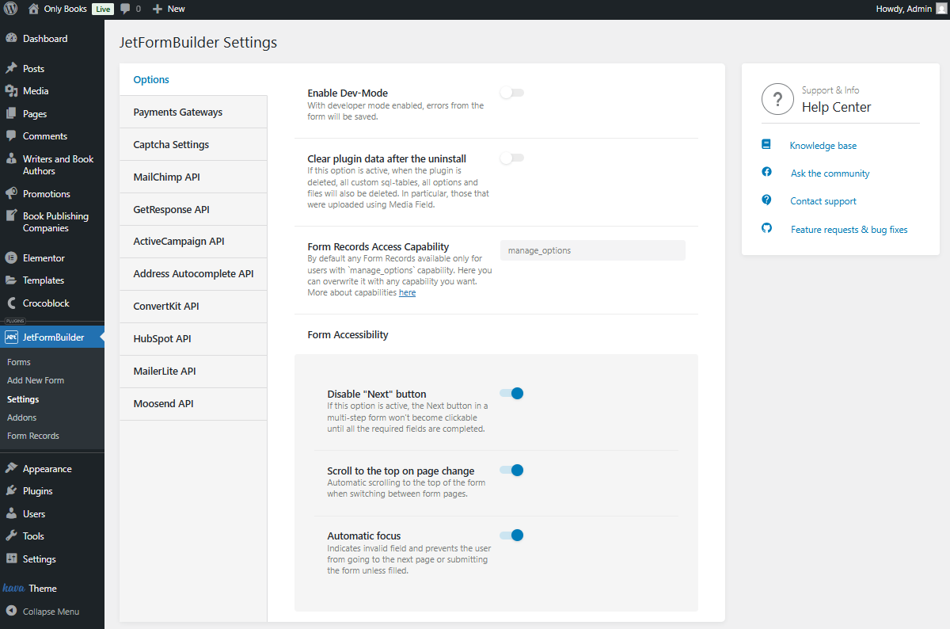The width and height of the screenshot is (950, 629).
Task: Click the Crocoblock sidebar icon
Action: [12, 303]
